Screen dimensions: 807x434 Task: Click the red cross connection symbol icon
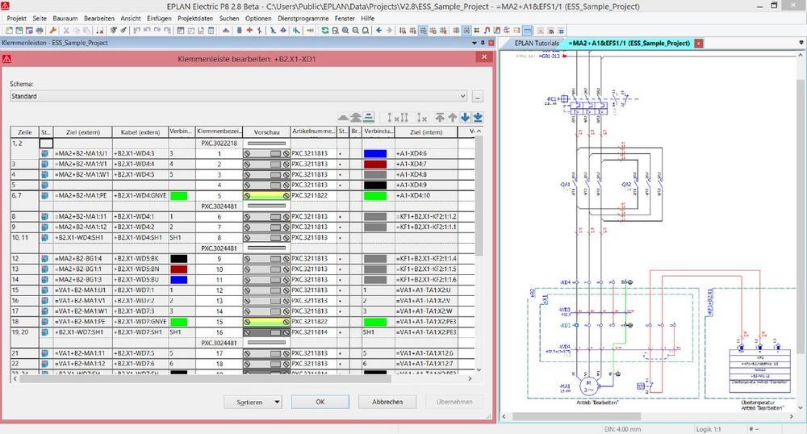point(249,31)
